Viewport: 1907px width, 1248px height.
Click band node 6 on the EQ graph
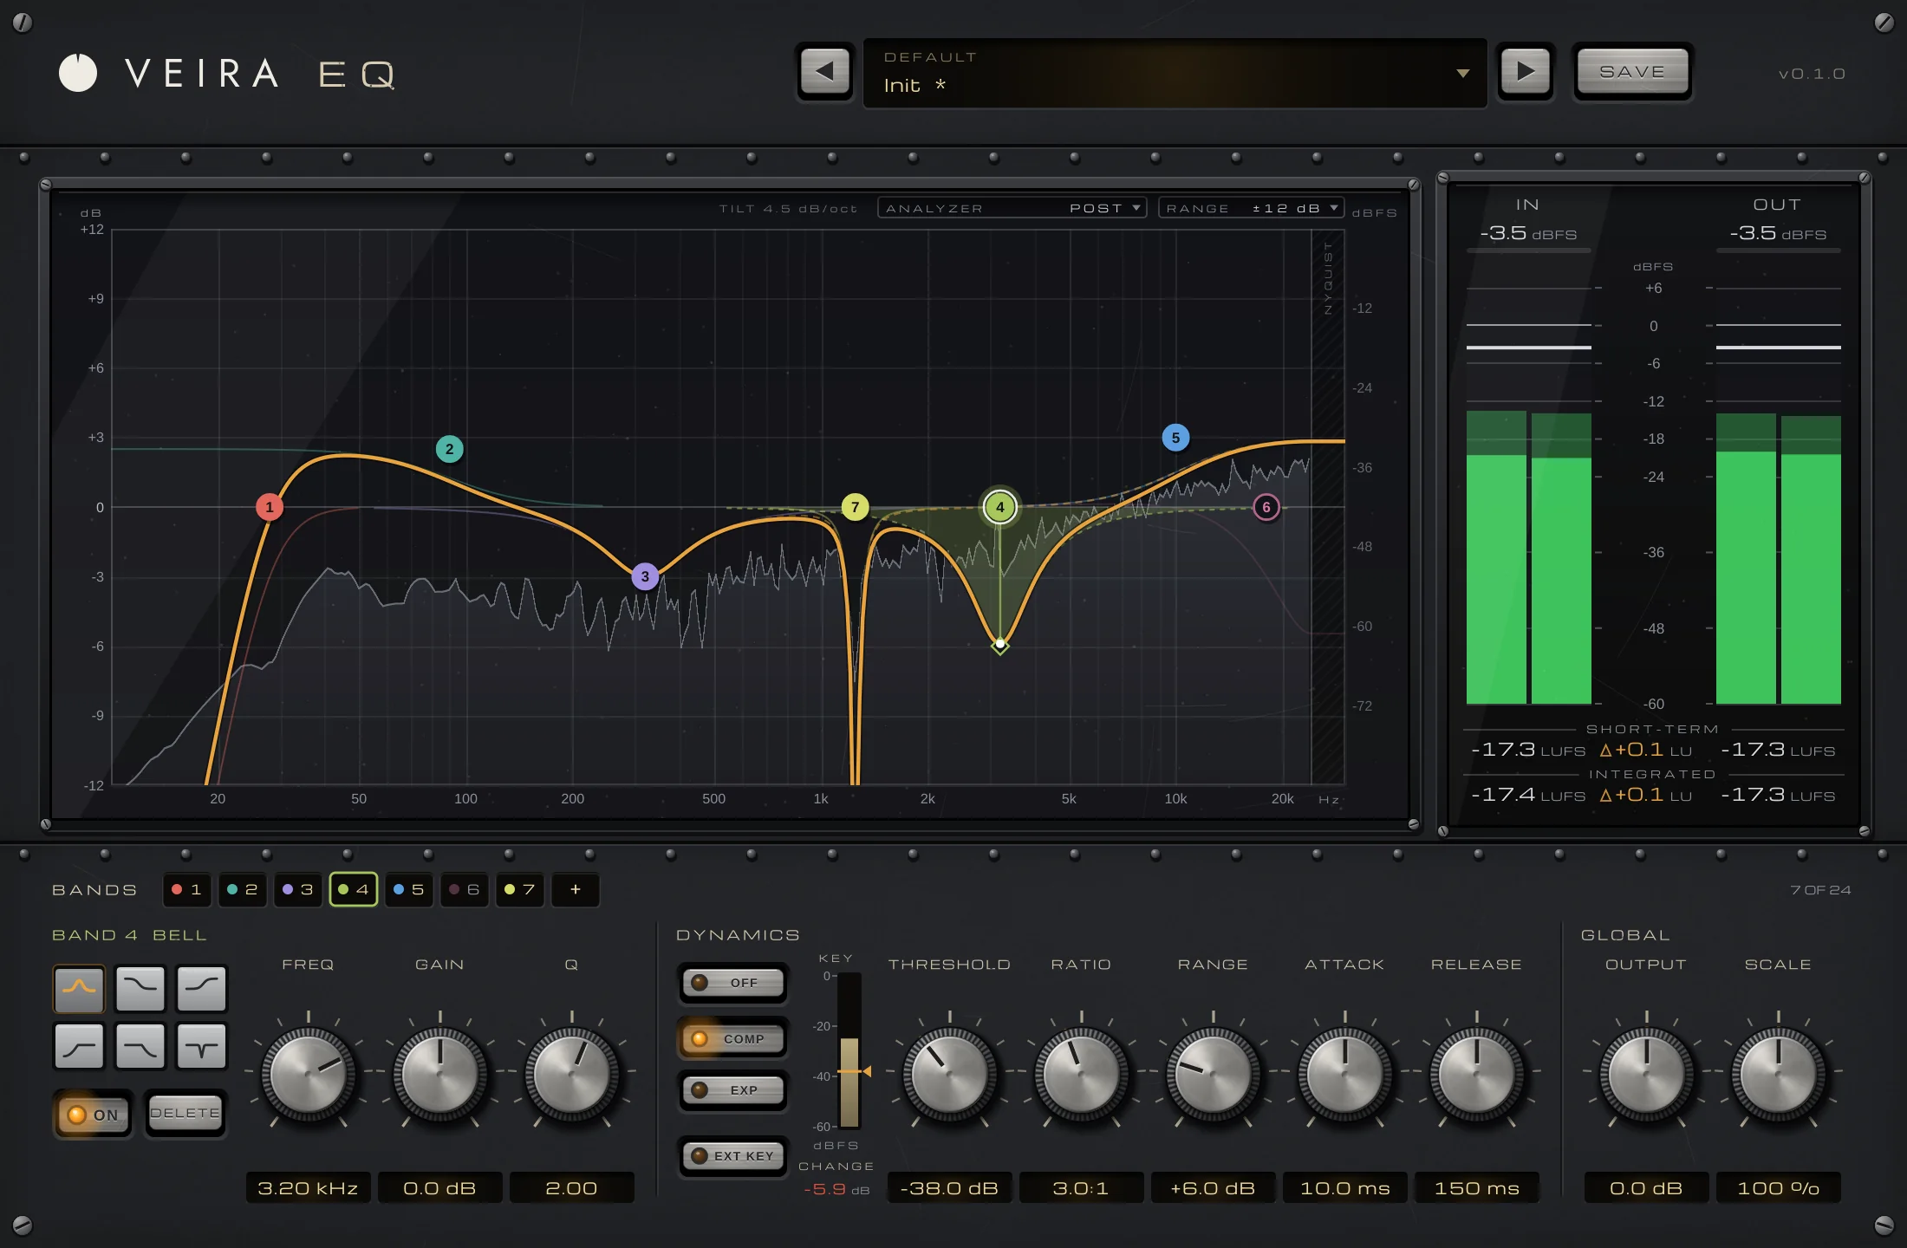[x=1266, y=507]
